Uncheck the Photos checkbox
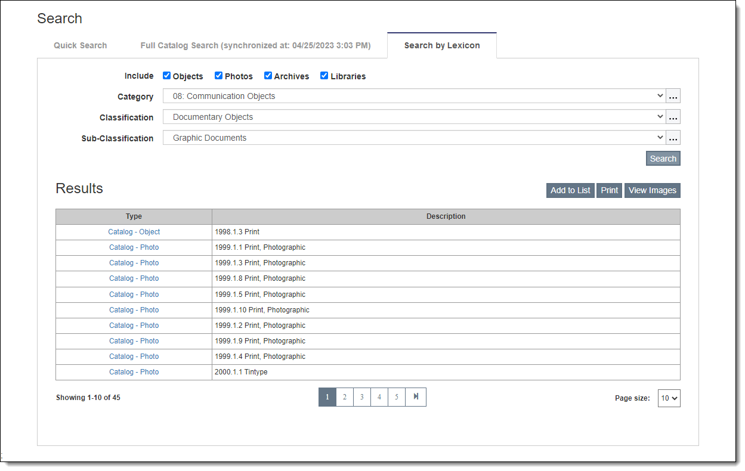 coord(219,76)
